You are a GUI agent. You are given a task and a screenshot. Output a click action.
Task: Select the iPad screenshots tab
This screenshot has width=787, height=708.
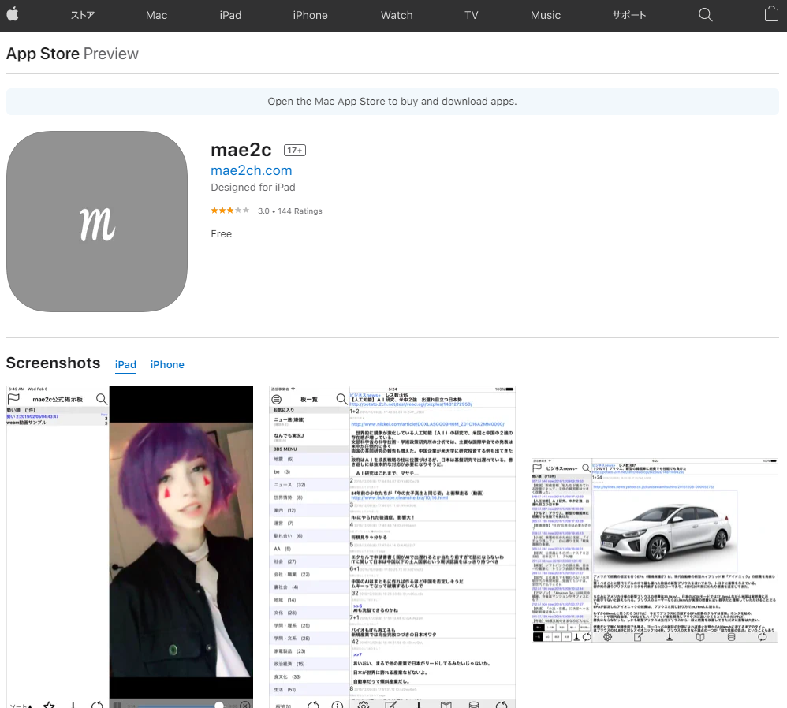[125, 365]
